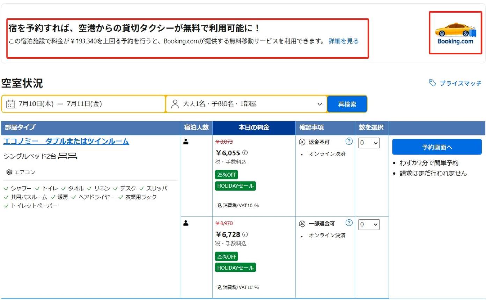Viewport: 486px width, 300px height.
Task: Open help icon beside 返金不可
Action: 348,141
